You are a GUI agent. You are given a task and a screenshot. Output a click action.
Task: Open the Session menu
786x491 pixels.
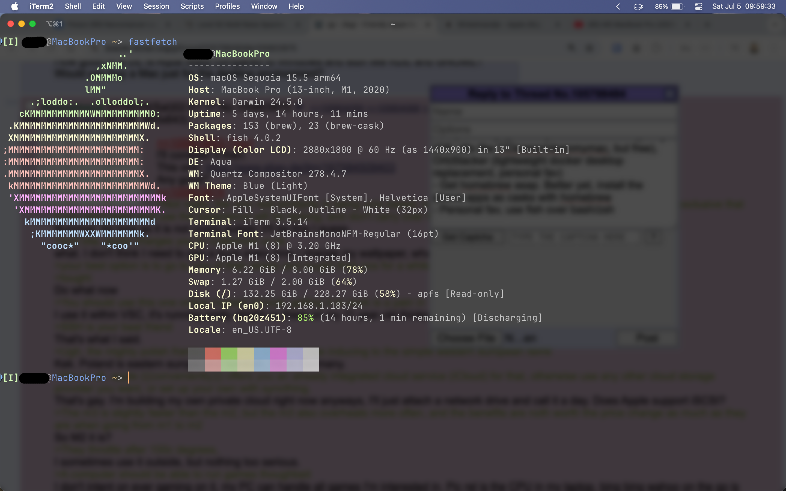[x=156, y=6]
